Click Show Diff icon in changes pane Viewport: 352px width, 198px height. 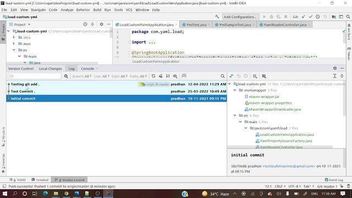coord(231,76)
